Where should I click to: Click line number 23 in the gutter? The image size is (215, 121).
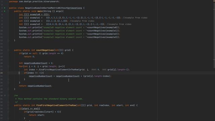tap(1, 73)
